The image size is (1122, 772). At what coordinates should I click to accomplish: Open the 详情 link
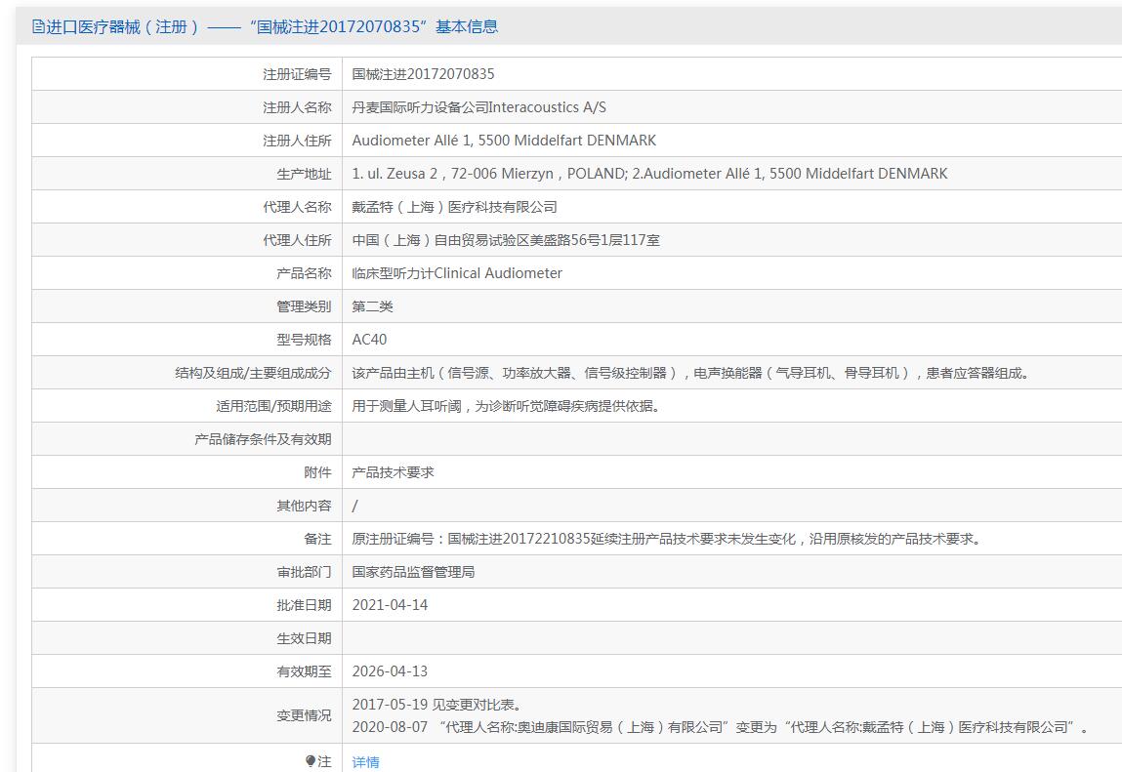point(365,762)
